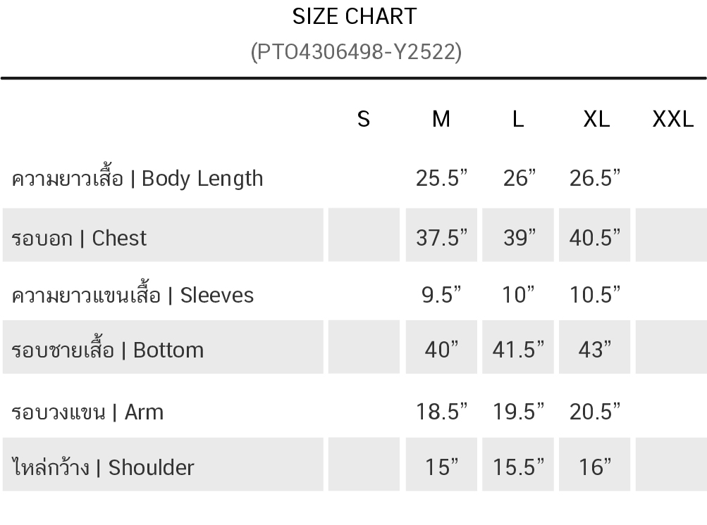Select the M shoulder value 15"
Viewport: 707px width, 525px height.
[441, 467]
